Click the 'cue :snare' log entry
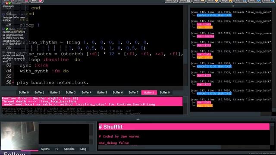The image size is (276, 155). [205, 36]
